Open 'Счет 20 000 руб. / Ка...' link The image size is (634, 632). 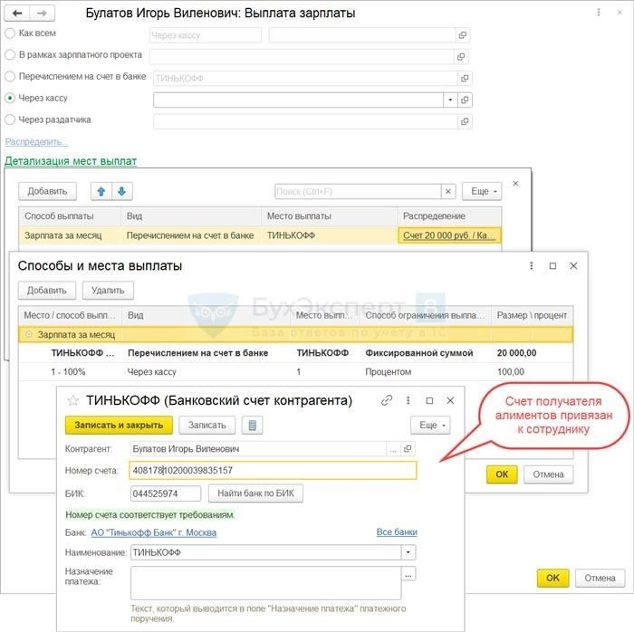click(x=449, y=235)
